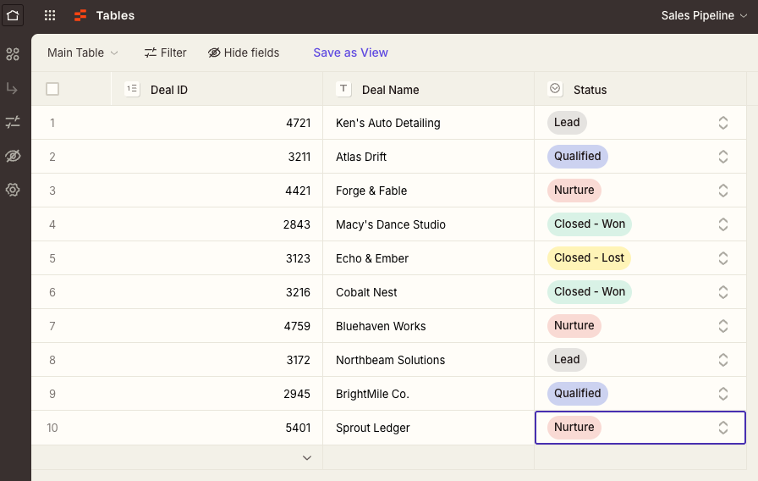758x481 pixels.
Task: Click the yellow Closed - Lost status tag
Action: 589,258
